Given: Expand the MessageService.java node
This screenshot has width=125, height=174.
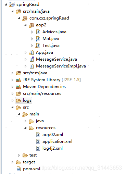Looking at the screenshot, I should click(25, 59).
